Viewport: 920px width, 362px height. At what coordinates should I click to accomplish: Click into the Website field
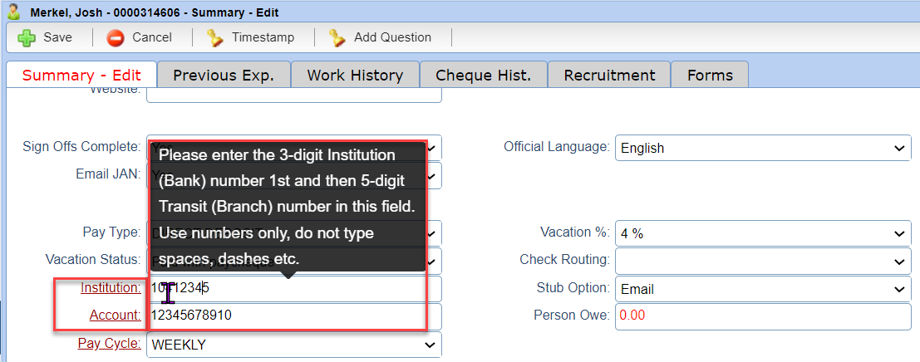coord(294,95)
